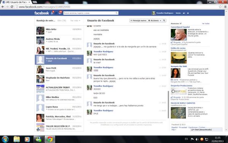Open the Chrome menu icon
Screen dimensions: 228x143
click(x=225, y=7)
